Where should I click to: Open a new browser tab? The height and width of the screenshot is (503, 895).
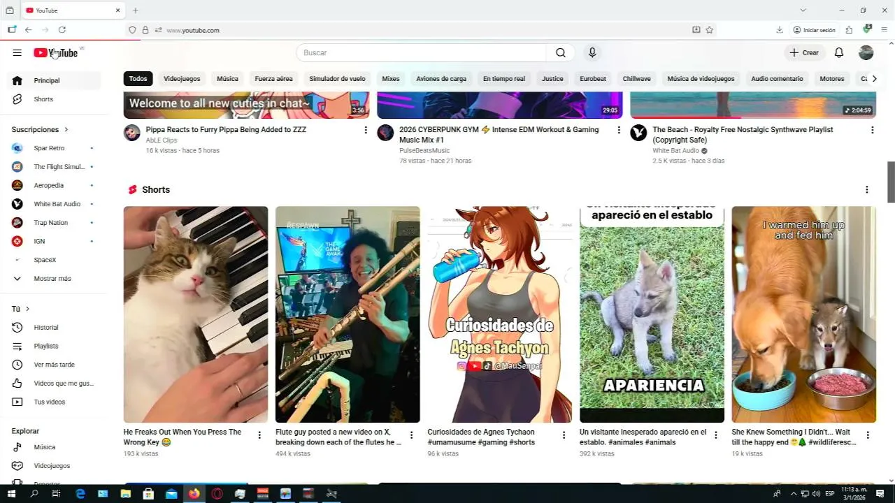136,10
